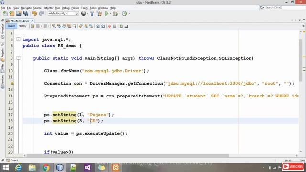The height and width of the screenshot is (172, 306).
Task: Click the hint lightbulb at line 12
Action: (x=12, y=84)
